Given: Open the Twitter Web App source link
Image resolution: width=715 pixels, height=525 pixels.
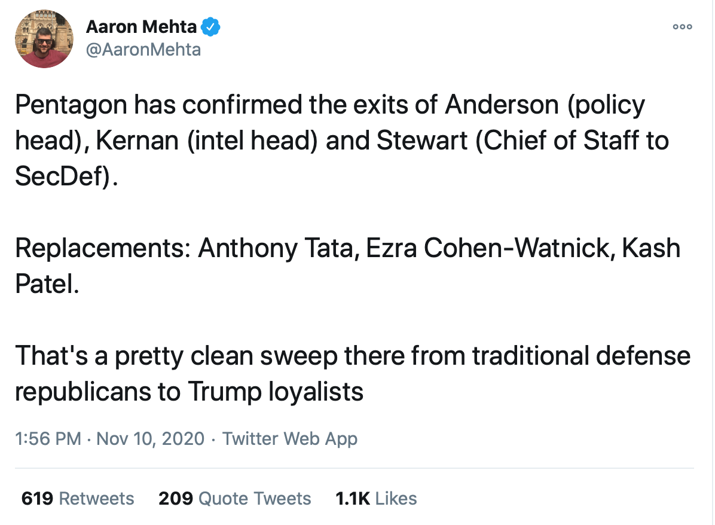Looking at the screenshot, I should 289,439.
